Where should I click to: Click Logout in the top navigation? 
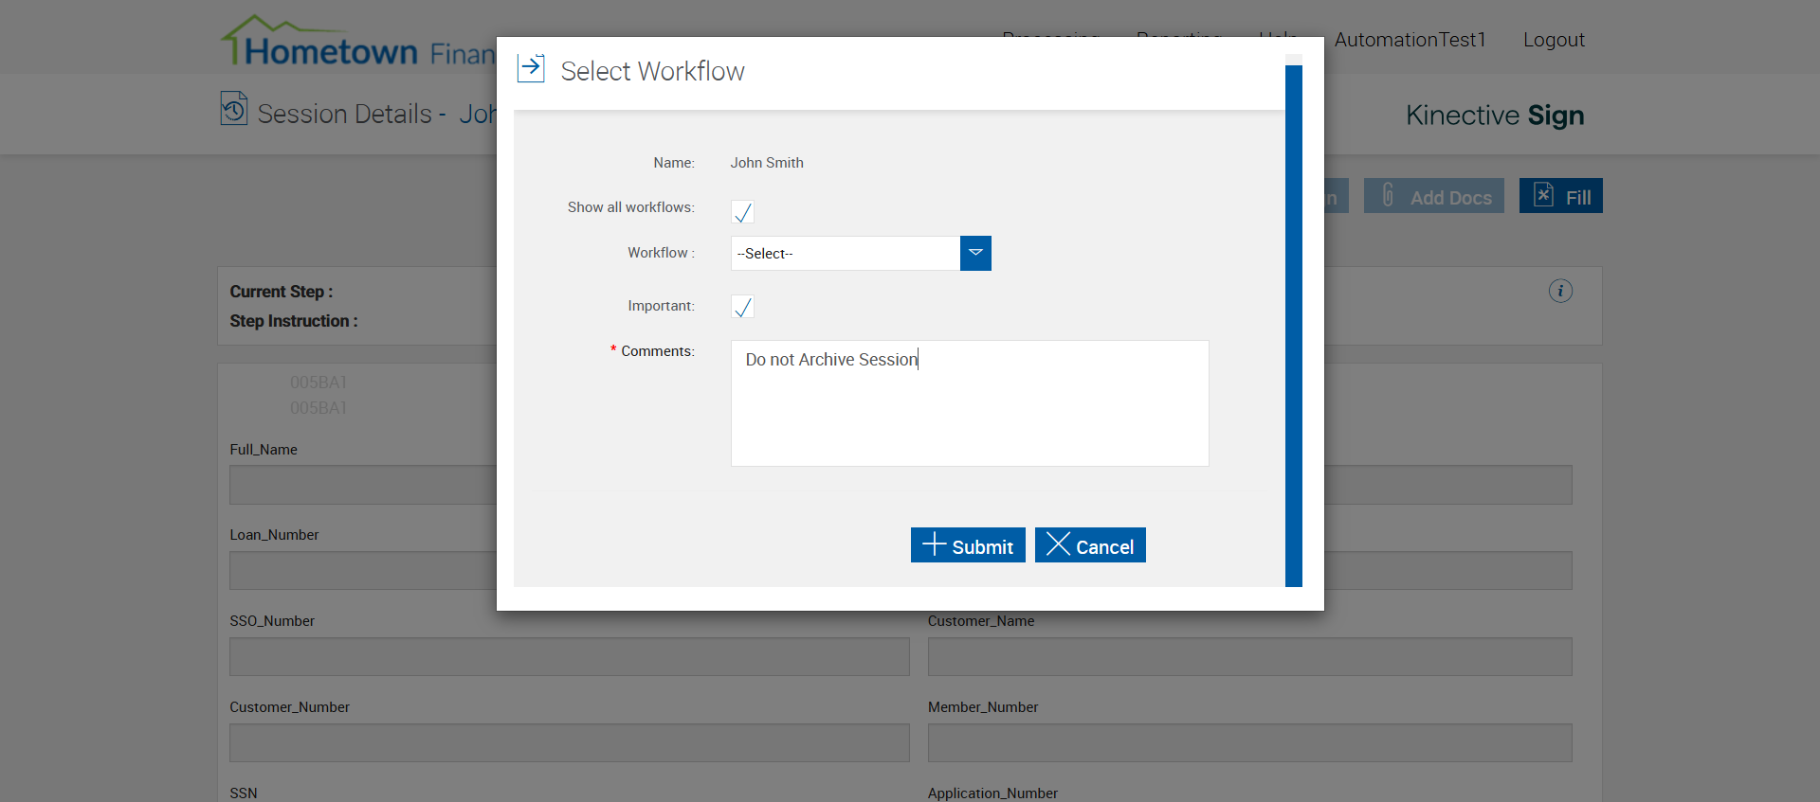coord(1554,40)
